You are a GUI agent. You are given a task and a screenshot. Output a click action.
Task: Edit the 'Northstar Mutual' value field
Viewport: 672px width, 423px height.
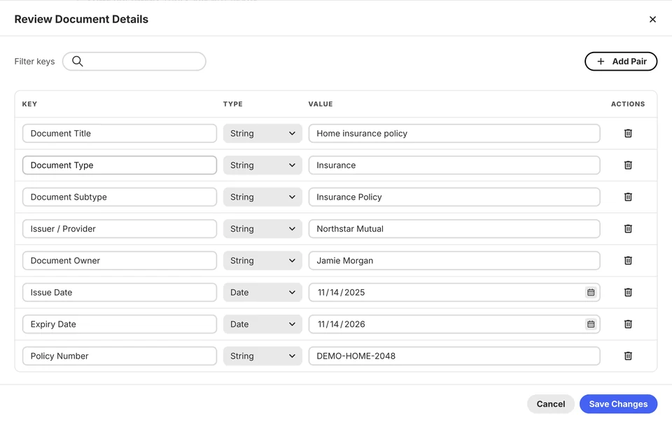tap(454, 229)
